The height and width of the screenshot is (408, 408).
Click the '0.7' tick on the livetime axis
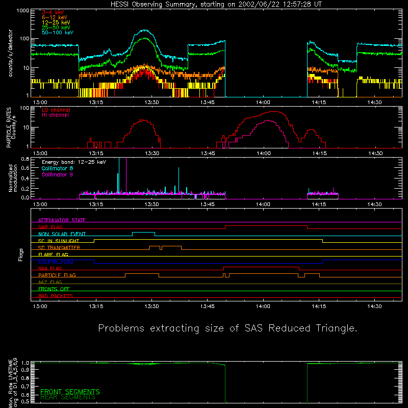(x=25, y=386)
